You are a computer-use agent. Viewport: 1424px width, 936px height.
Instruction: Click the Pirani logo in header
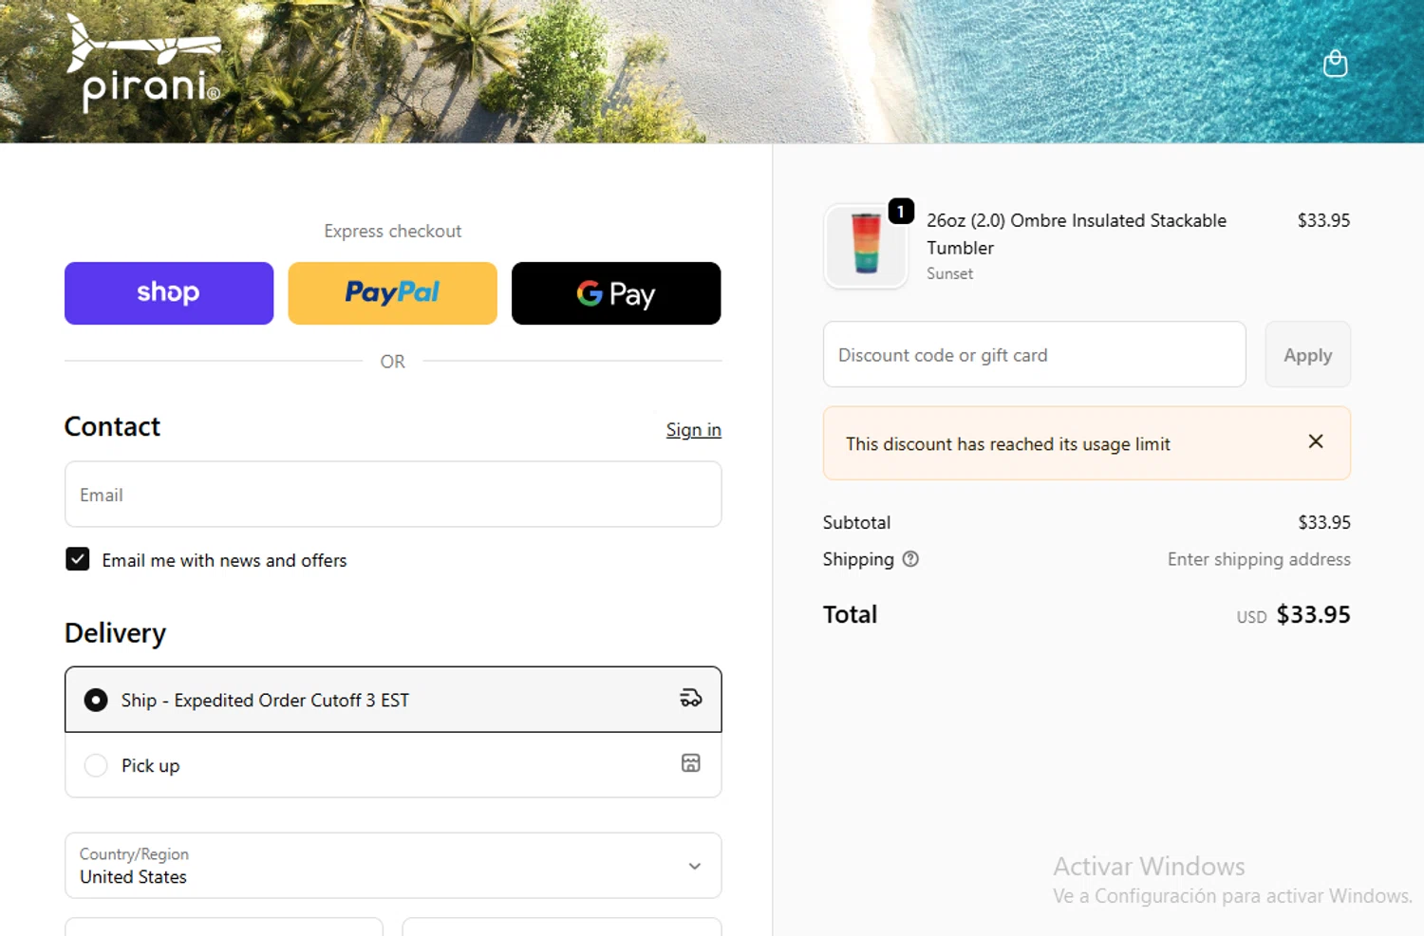pos(144,65)
